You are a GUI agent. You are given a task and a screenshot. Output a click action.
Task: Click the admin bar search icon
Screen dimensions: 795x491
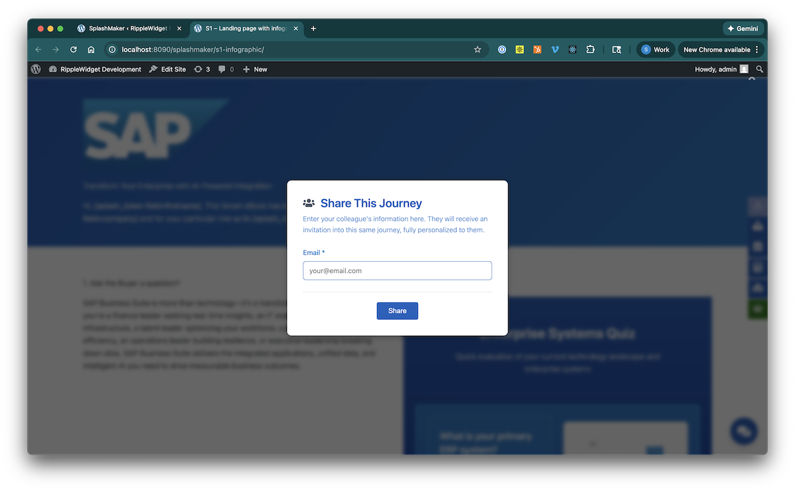point(760,69)
